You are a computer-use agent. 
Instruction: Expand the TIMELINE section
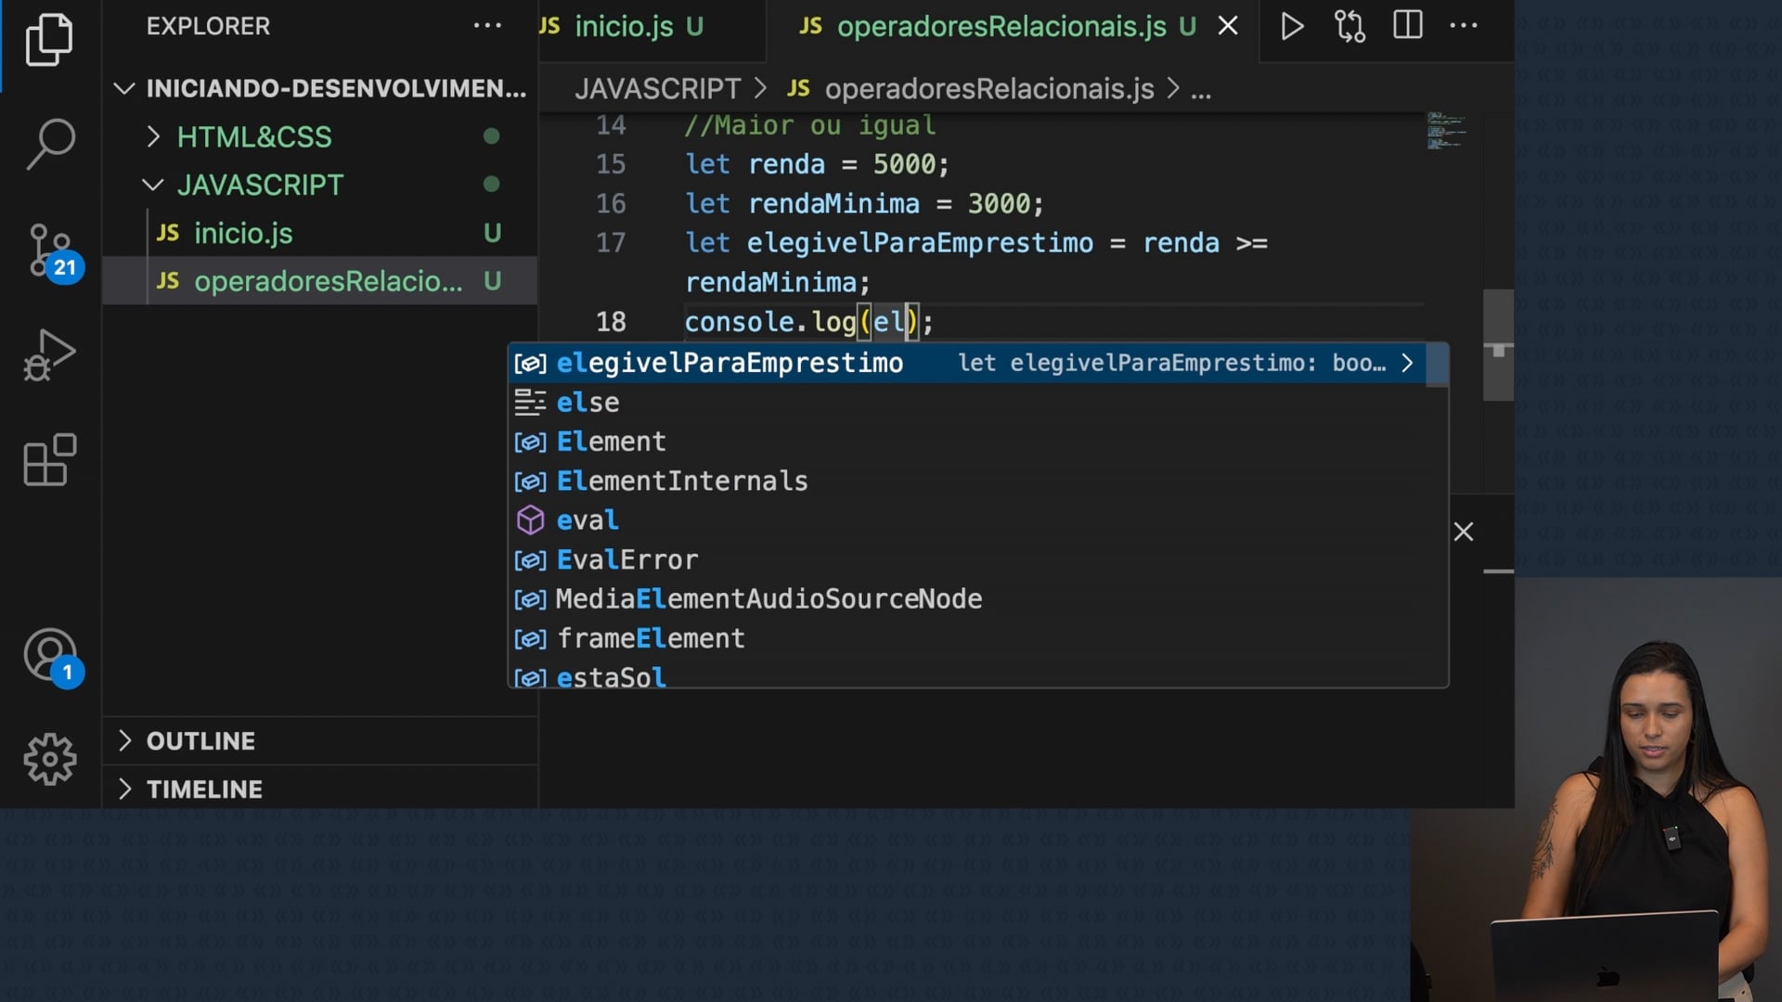(x=204, y=790)
